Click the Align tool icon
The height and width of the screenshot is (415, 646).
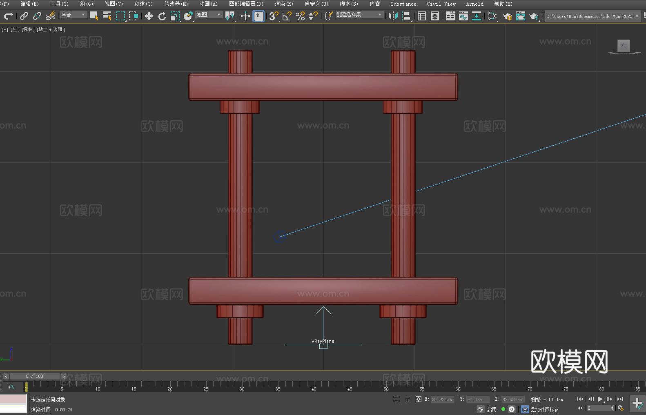point(406,16)
